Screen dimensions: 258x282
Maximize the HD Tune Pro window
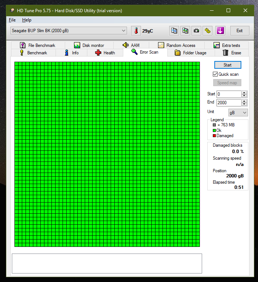228,10
